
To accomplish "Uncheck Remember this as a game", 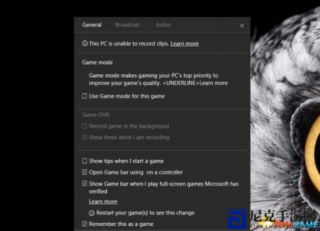I will 84,224.
